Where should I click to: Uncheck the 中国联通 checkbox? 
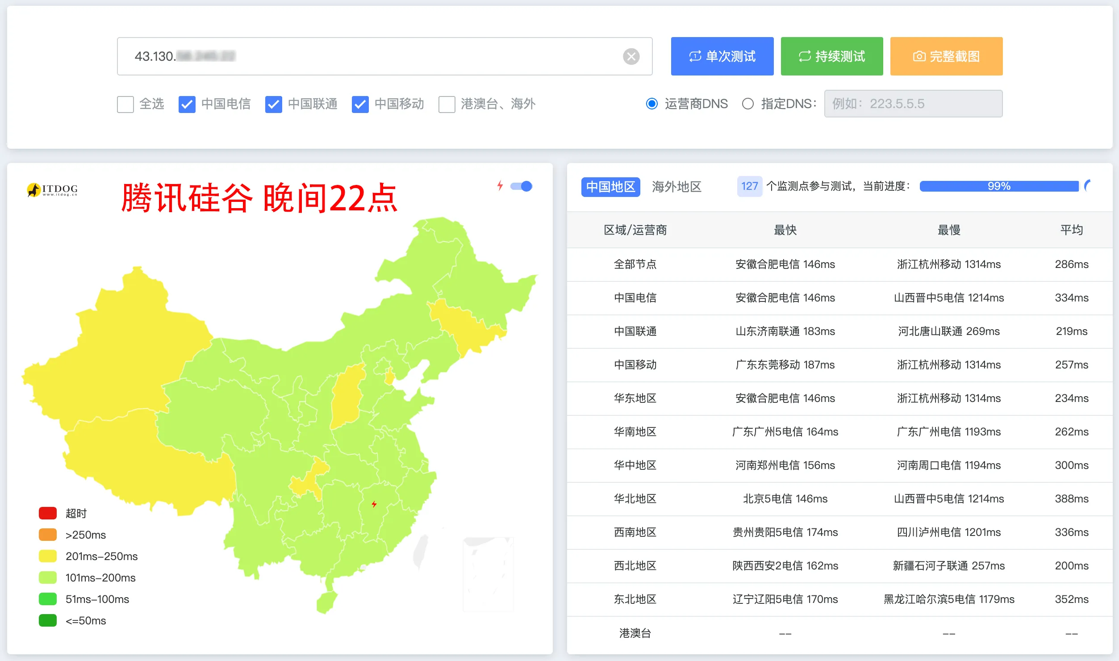click(274, 105)
